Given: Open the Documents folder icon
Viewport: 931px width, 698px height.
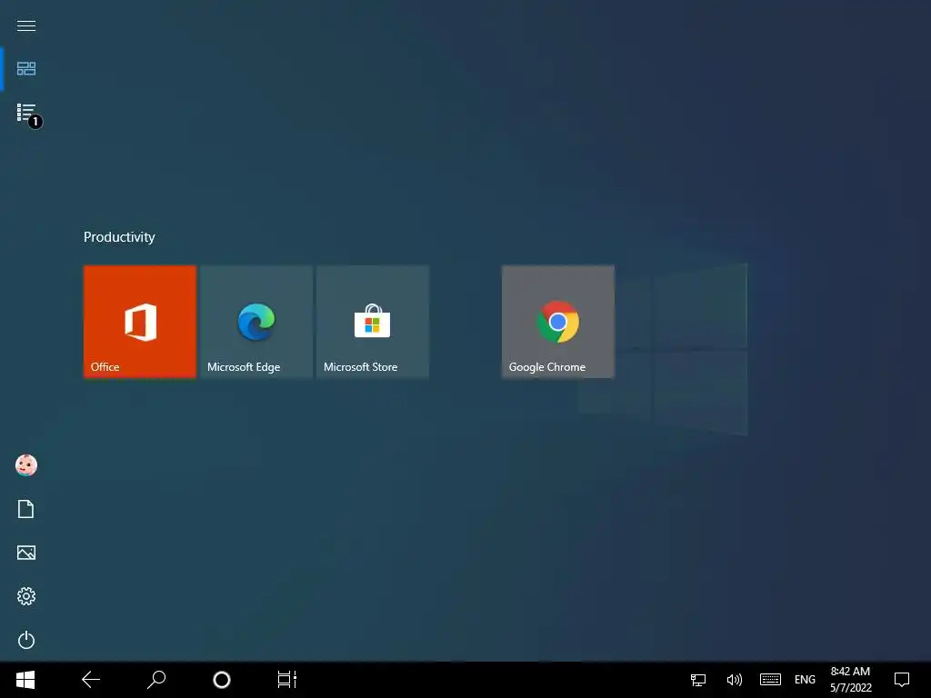Looking at the screenshot, I should pos(26,509).
